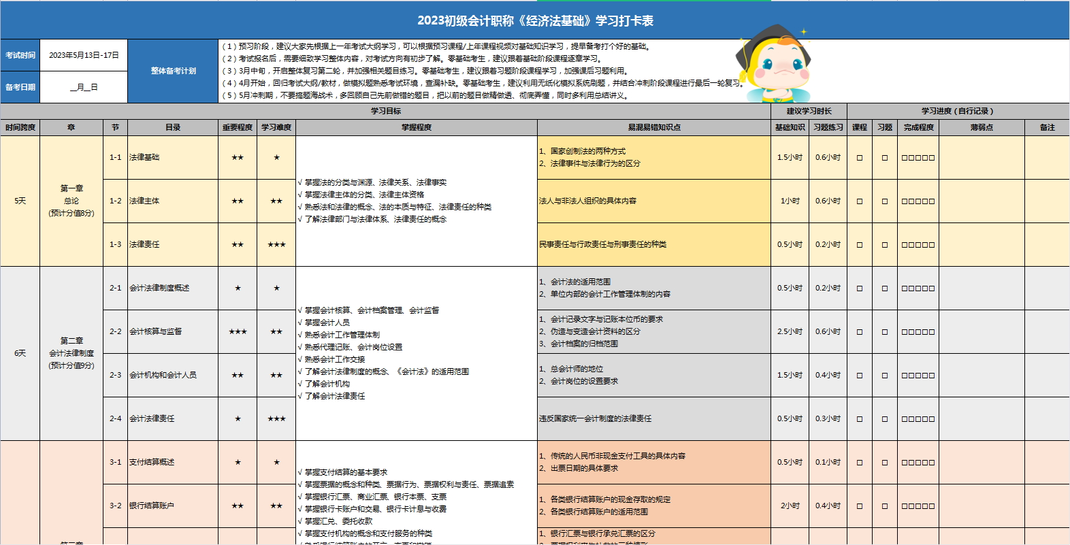Select the 学习进度（自行记录）header cell

[x=958, y=111]
